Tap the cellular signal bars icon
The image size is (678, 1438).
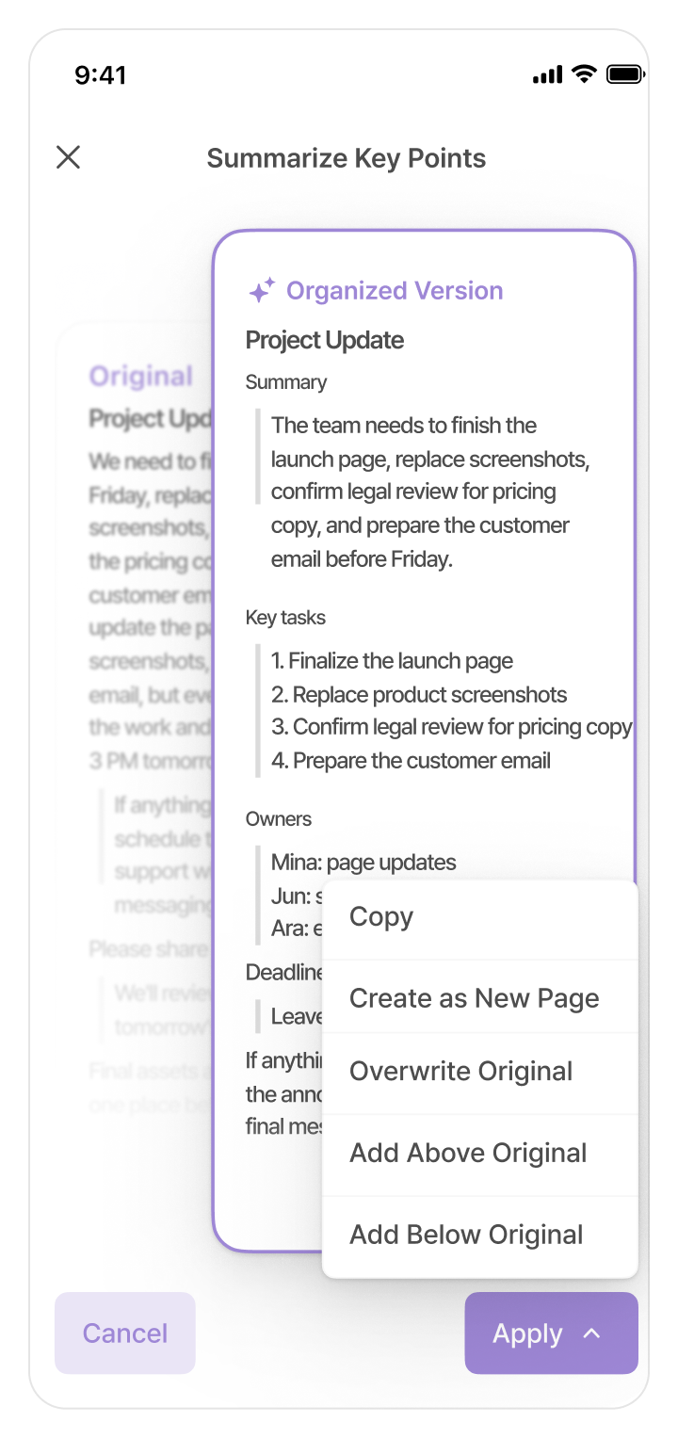point(547,75)
